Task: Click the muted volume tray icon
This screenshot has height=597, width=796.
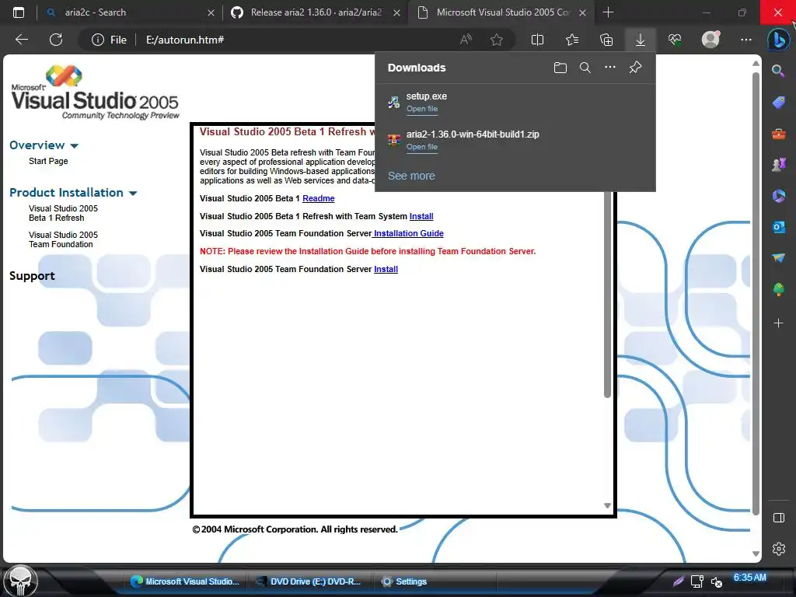Action: click(x=716, y=581)
